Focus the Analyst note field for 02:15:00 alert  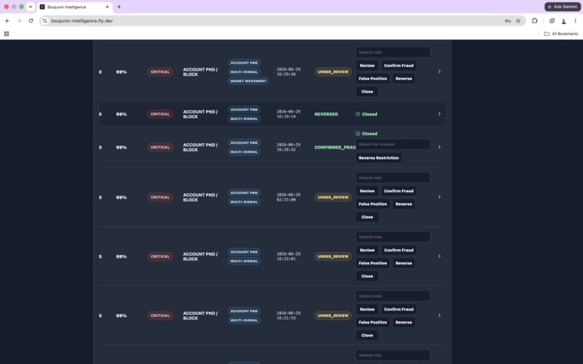pyautogui.click(x=393, y=178)
